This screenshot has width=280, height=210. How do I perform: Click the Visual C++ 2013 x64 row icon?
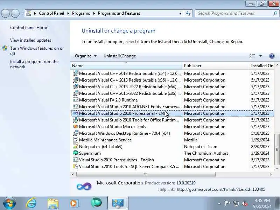click(76, 73)
